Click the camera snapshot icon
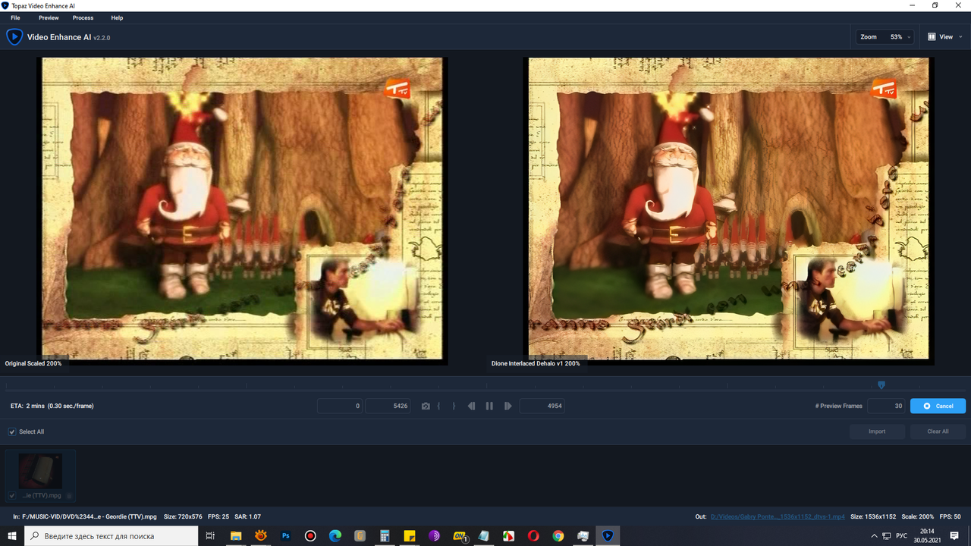The image size is (971, 546). pos(426,406)
